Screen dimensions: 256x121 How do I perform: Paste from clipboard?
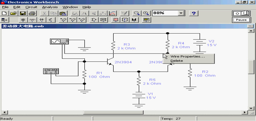coord(62,13)
